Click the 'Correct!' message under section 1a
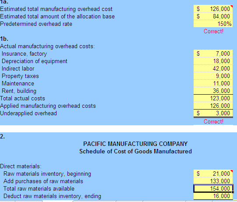Screen dimensions: 237x202 [213, 31]
